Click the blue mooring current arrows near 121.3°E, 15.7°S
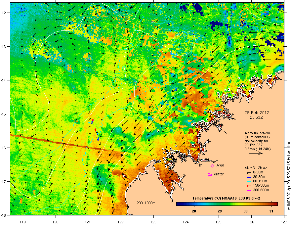The width and height of the screenshot is (291, 225). (98, 137)
